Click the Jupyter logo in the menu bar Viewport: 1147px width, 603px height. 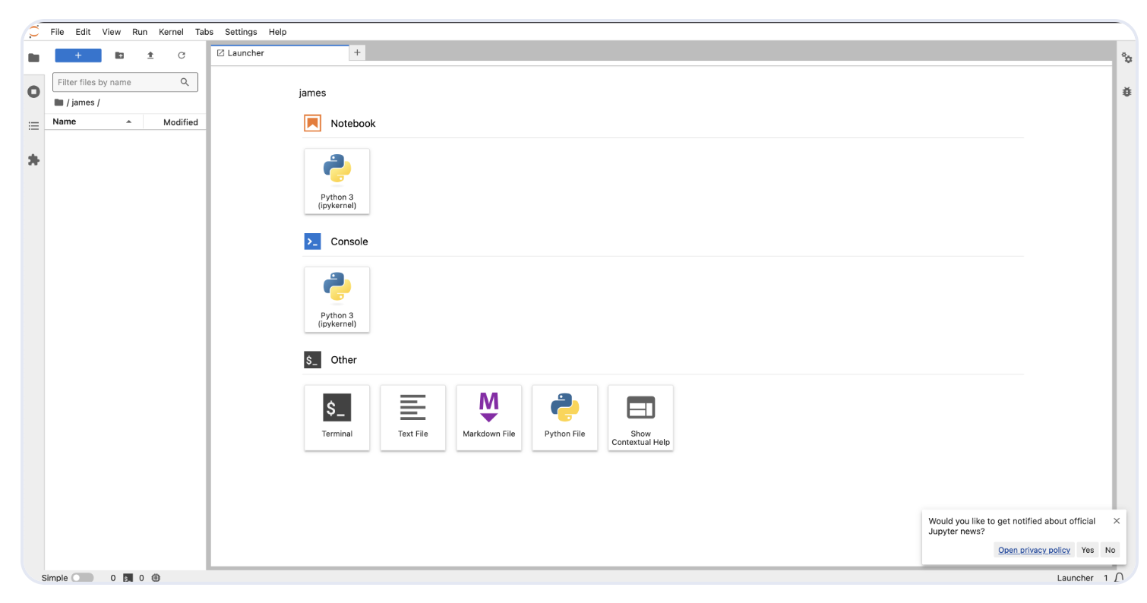point(34,32)
